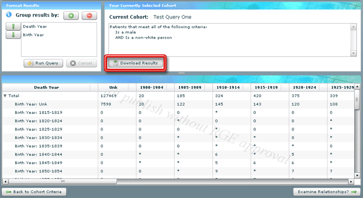Click the Total value 375 under 1920-1924
Image resolution: width=363 pixels, height=198 pixels.
(296, 95)
